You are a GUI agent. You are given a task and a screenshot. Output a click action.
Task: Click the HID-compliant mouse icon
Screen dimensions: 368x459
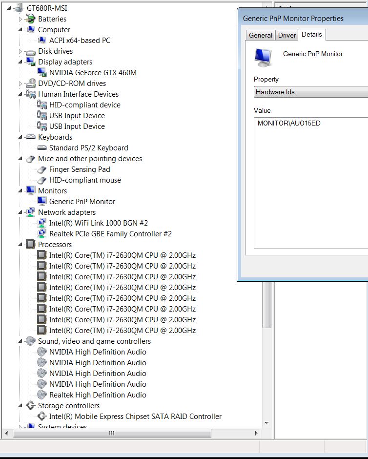pyautogui.click(x=41, y=180)
